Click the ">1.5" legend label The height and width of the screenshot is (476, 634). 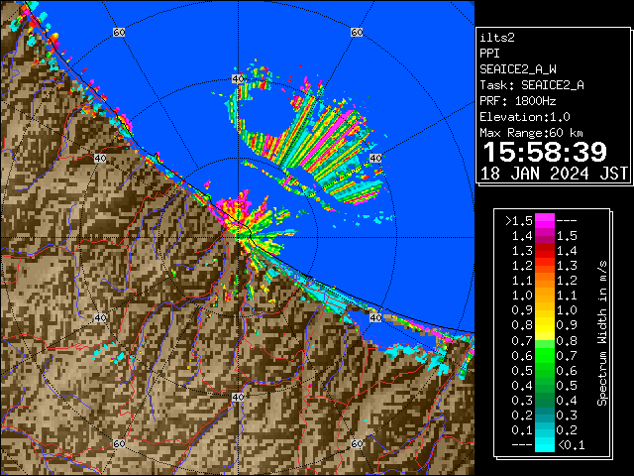point(519,221)
